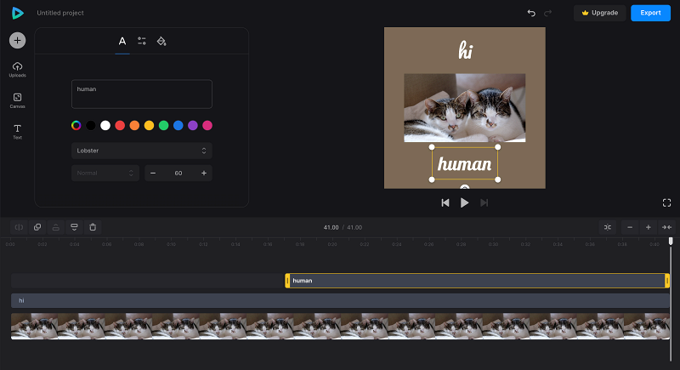Viewport: 680px width, 370px height.
Task: Switch to the adjustments sliders tab
Action: pos(142,41)
